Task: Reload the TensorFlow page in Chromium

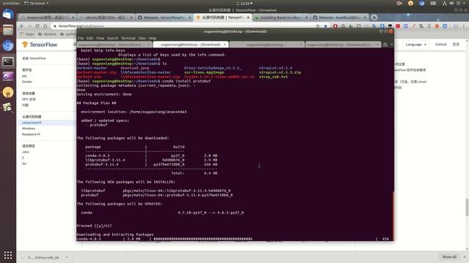Action: [37, 26]
